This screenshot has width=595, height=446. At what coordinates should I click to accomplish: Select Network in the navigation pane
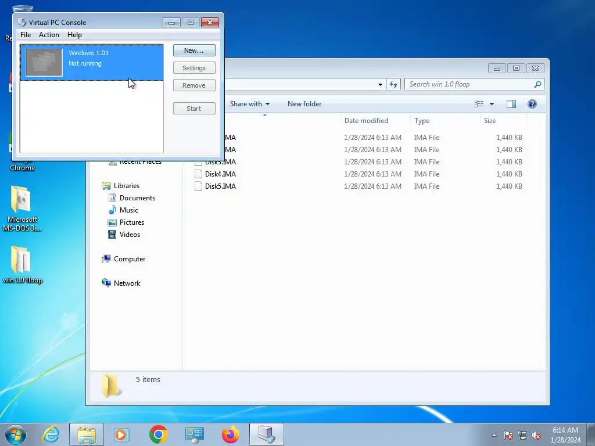127,283
